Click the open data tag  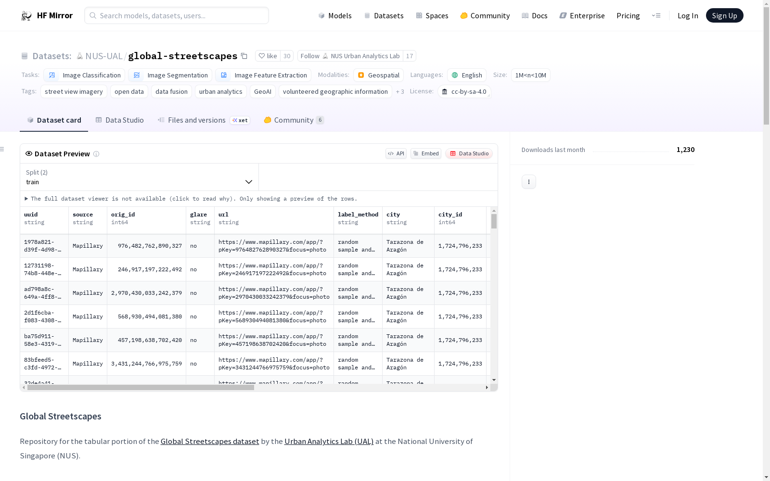tap(129, 91)
